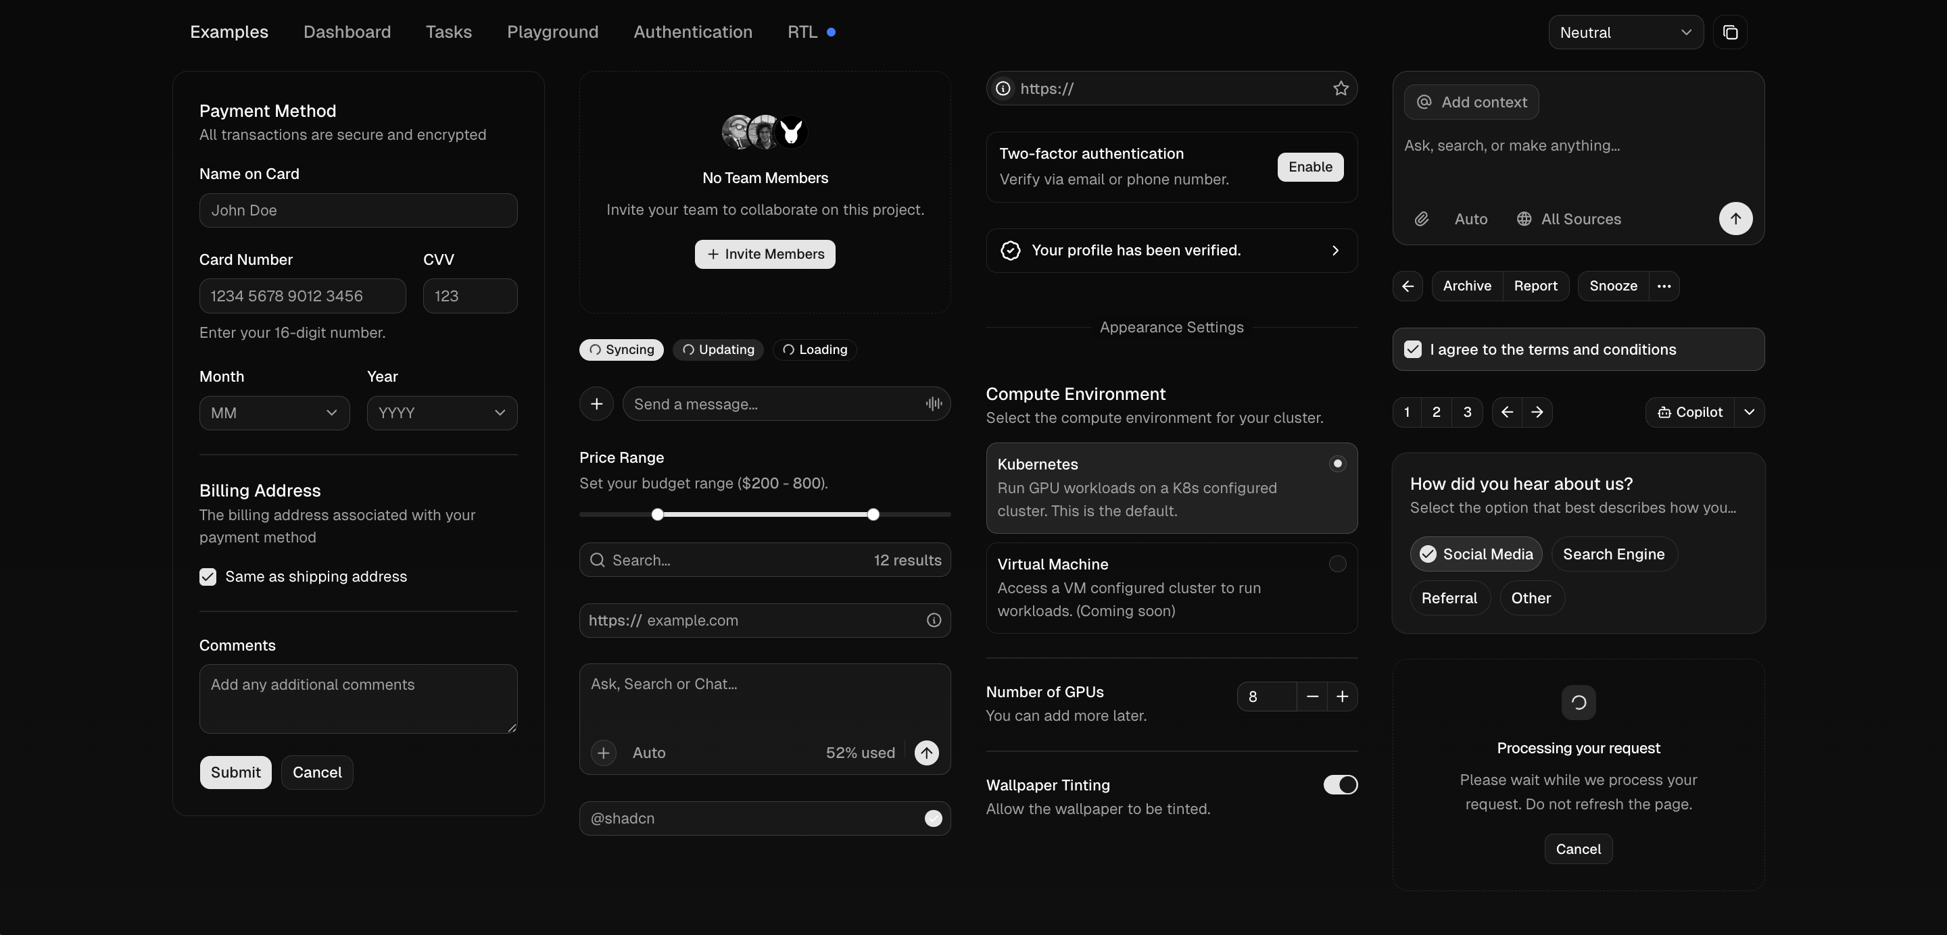This screenshot has width=1947, height=935.
Task: Click the Invite Members button
Action: 765,255
